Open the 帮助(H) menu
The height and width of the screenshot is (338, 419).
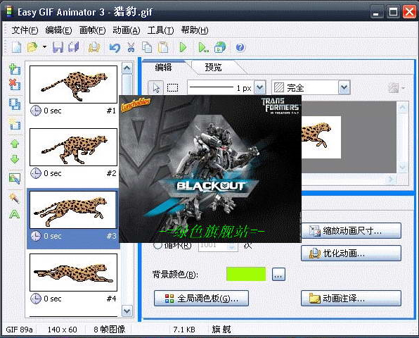click(195, 30)
